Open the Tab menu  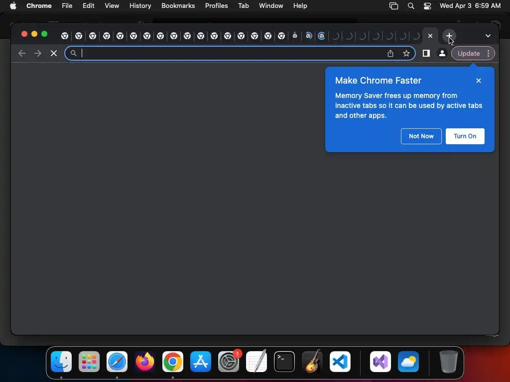(243, 6)
